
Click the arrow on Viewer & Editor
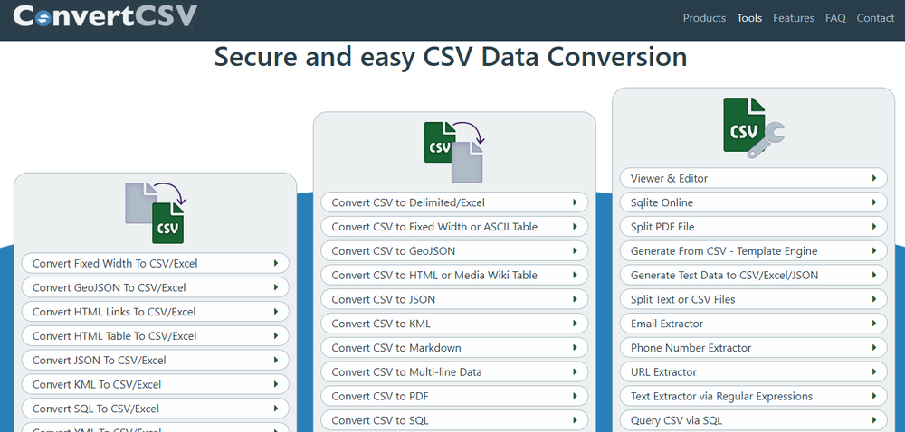point(874,178)
